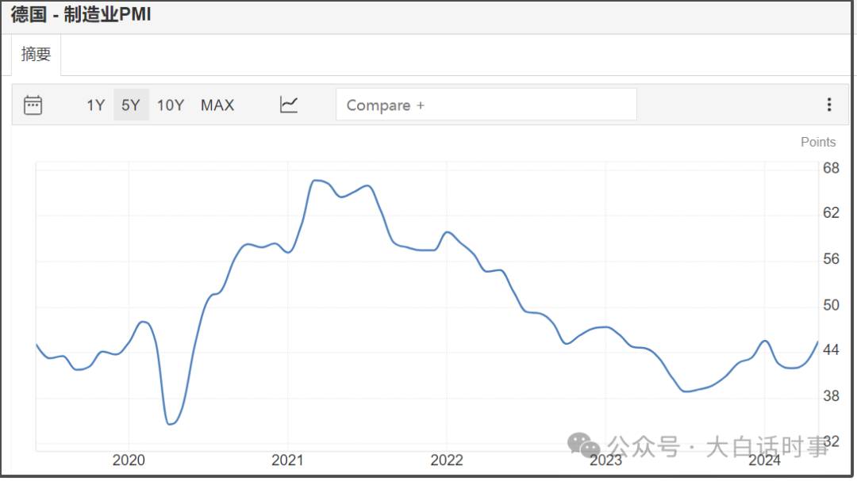Click the 2022 x-axis label
857x481 pixels.
[x=447, y=460]
